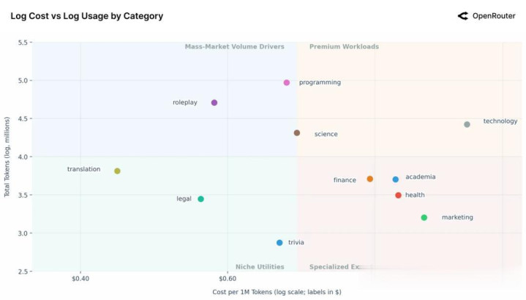Click the pink programming data point
This screenshot has width=526, height=300.
[287, 83]
